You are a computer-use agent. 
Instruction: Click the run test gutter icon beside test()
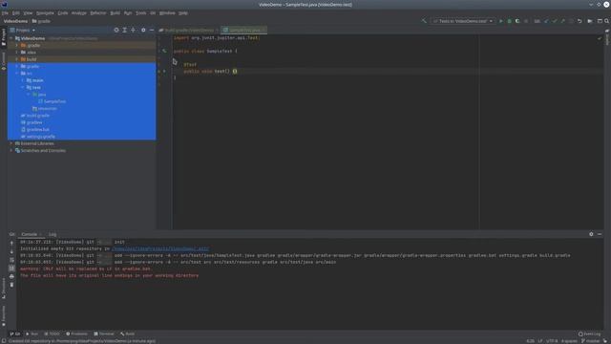(x=164, y=72)
